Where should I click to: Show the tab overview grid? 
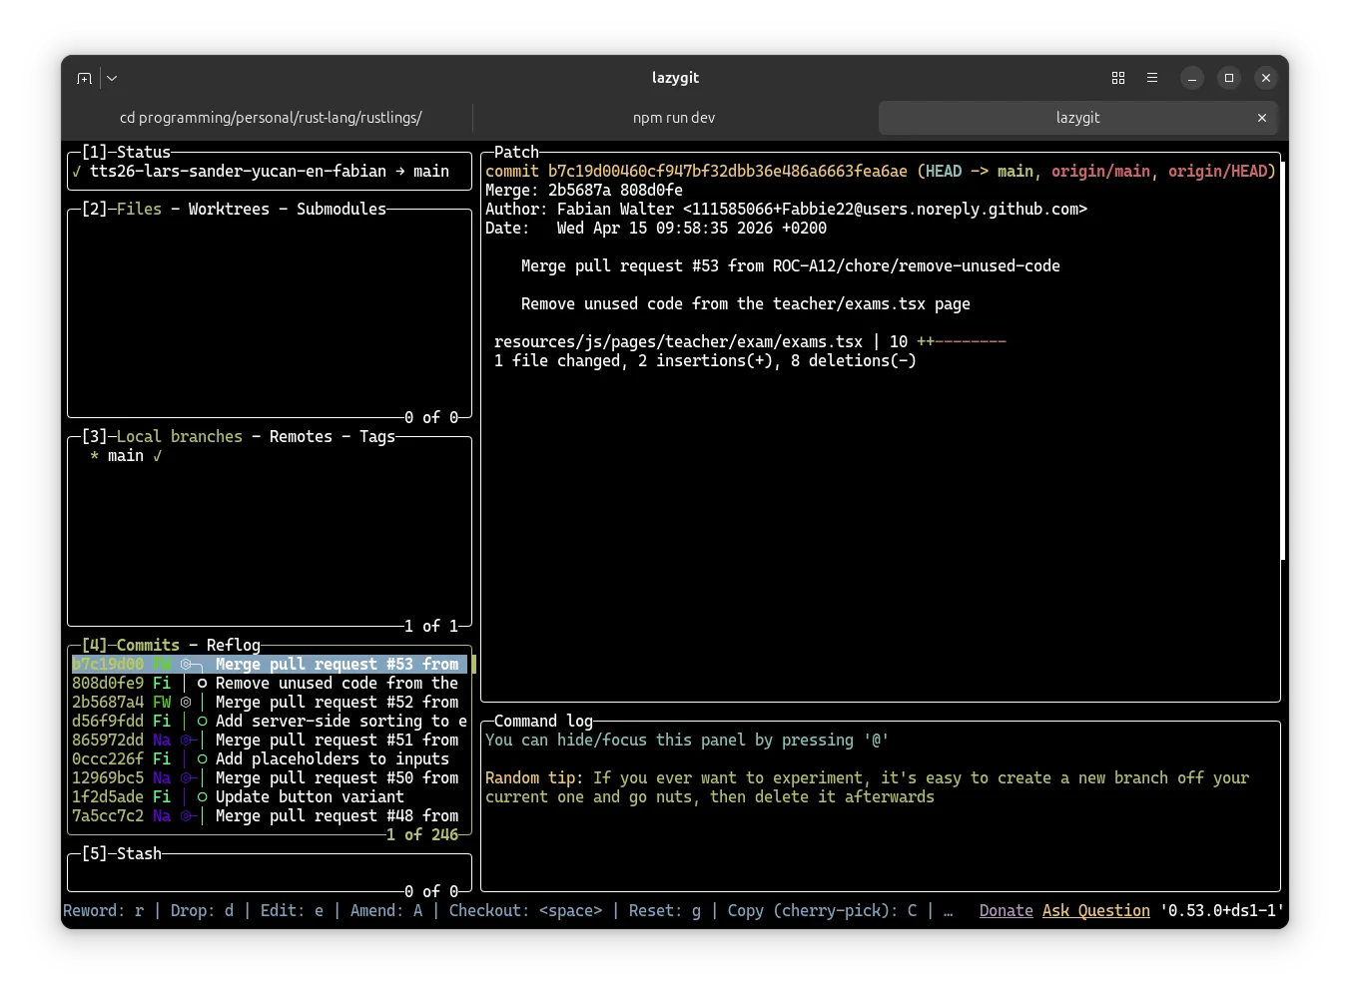[x=1118, y=78]
